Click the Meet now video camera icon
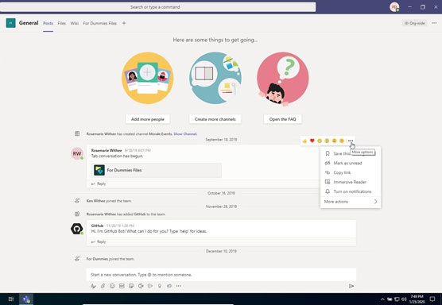Image resolution: width=442 pixels, height=305 pixels. [141, 286]
